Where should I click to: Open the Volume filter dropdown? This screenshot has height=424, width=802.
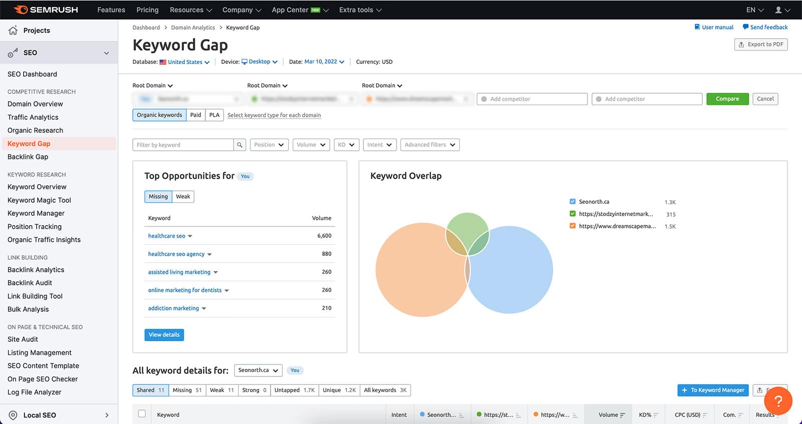pos(311,145)
